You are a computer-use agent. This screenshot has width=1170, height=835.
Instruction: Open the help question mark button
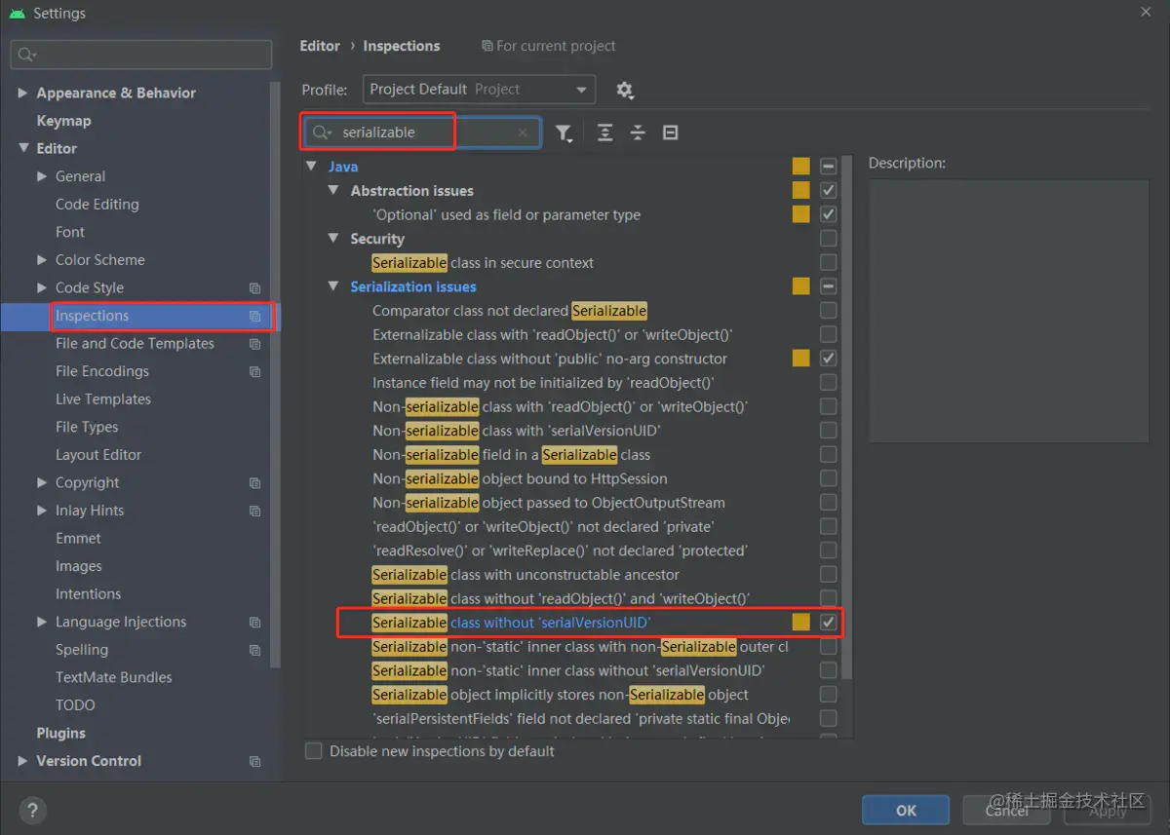point(32,810)
